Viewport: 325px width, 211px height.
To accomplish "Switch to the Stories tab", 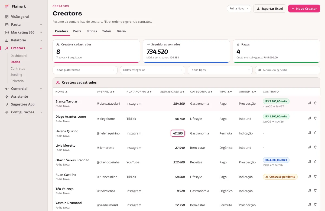I will [x=92, y=31].
